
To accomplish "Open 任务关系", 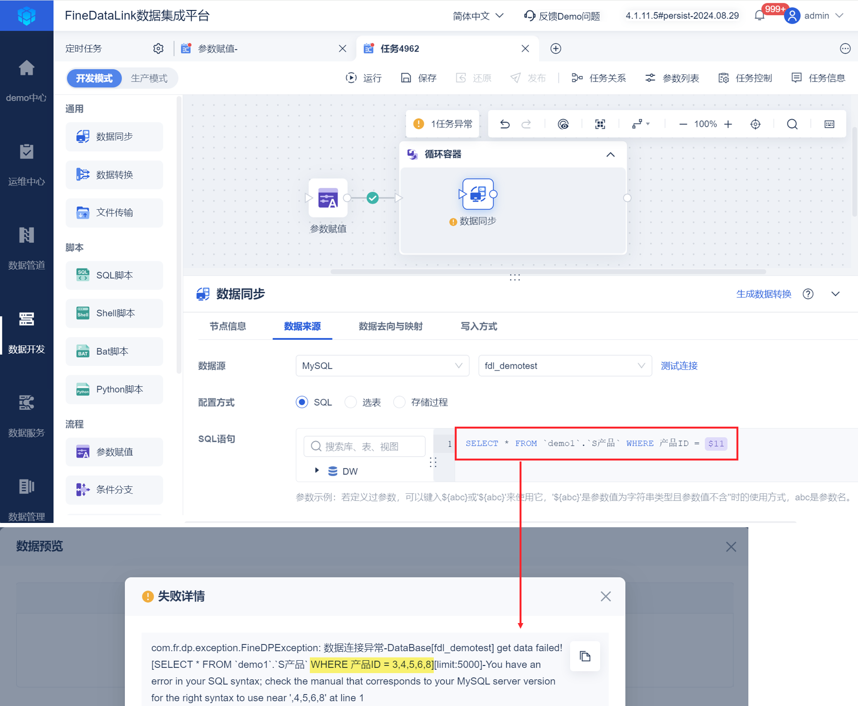I will pyautogui.click(x=599, y=78).
